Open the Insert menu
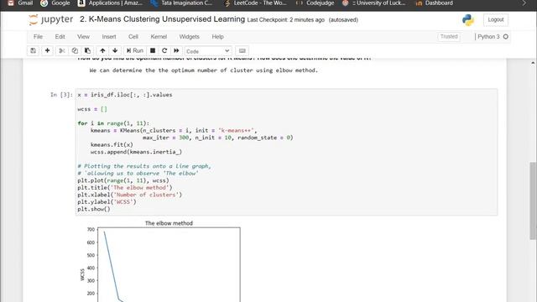This screenshot has width=537, height=302. pyautogui.click(x=109, y=37)
